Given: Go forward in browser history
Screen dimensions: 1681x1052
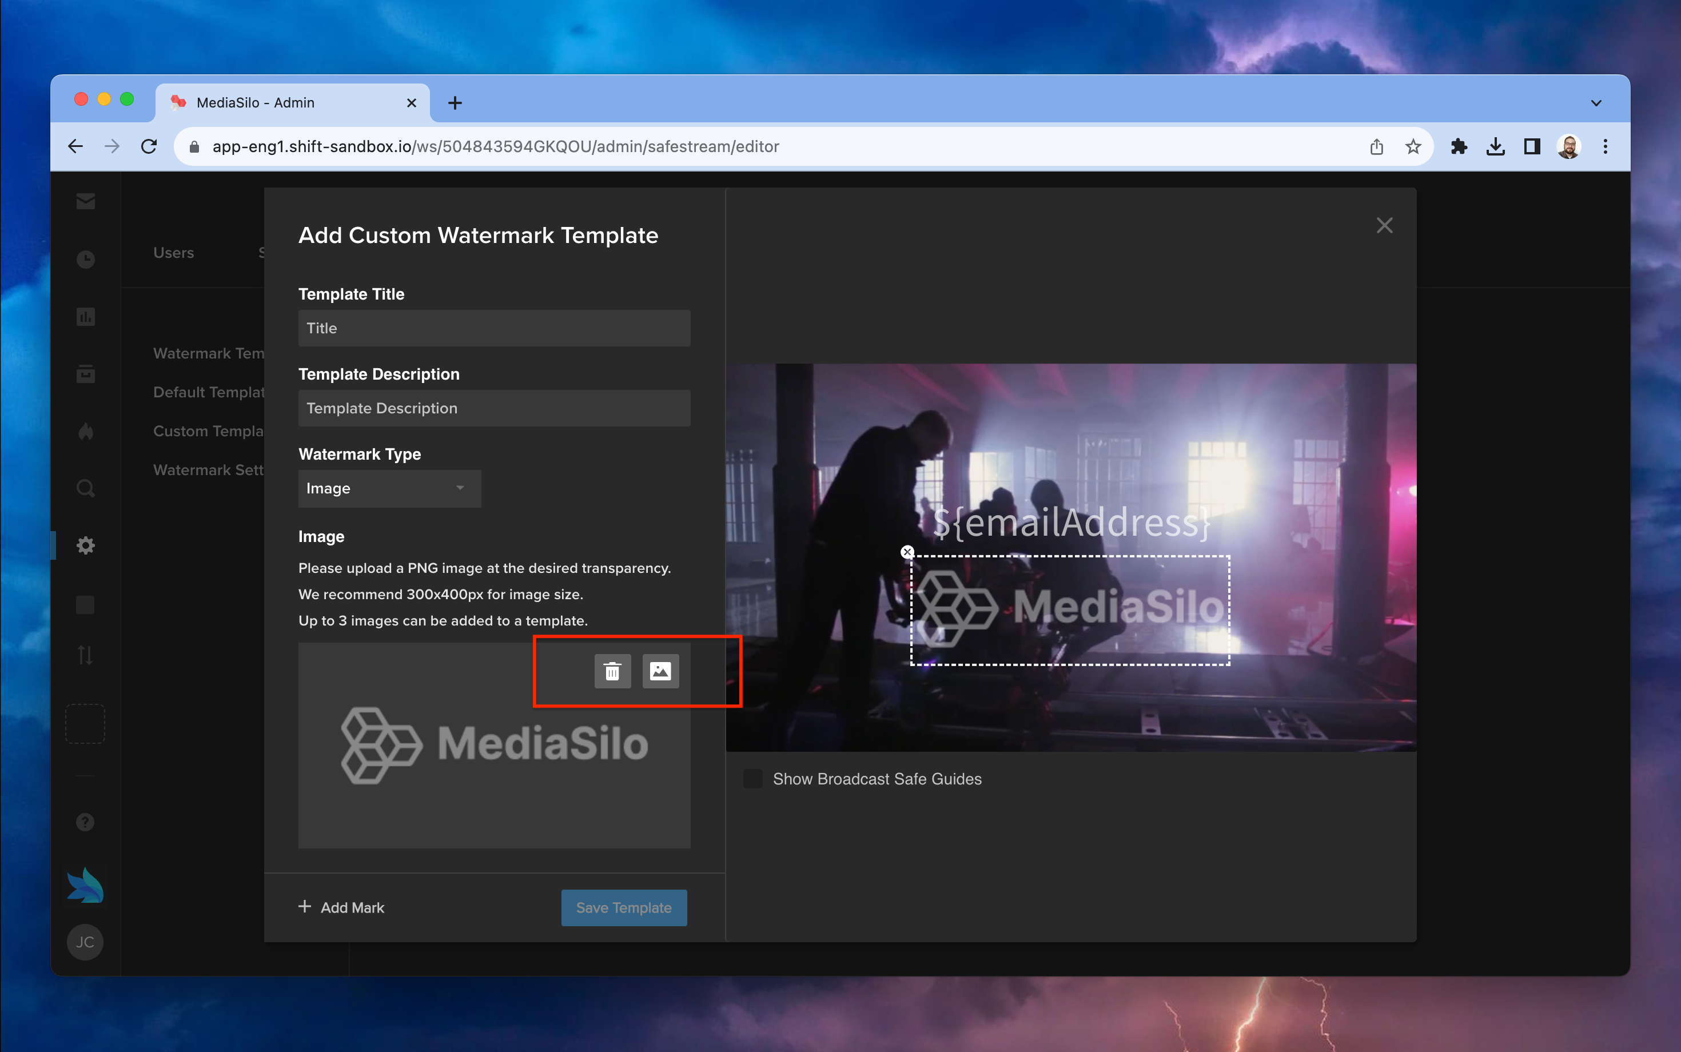Looking at the screenshot, I should click(x=112, y=146).
